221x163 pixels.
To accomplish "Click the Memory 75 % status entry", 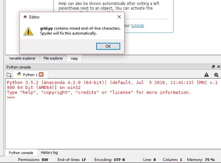I will click(x=201, y=160).
